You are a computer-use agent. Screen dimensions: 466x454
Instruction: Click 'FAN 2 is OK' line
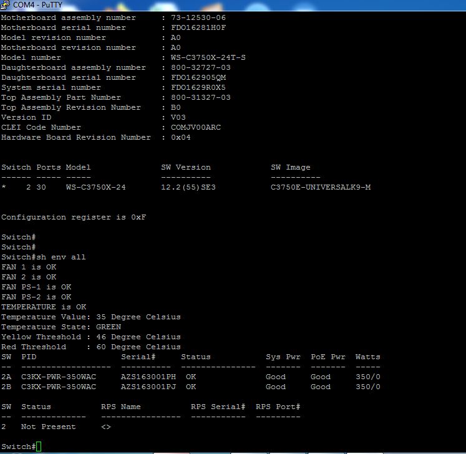[29, 277]
